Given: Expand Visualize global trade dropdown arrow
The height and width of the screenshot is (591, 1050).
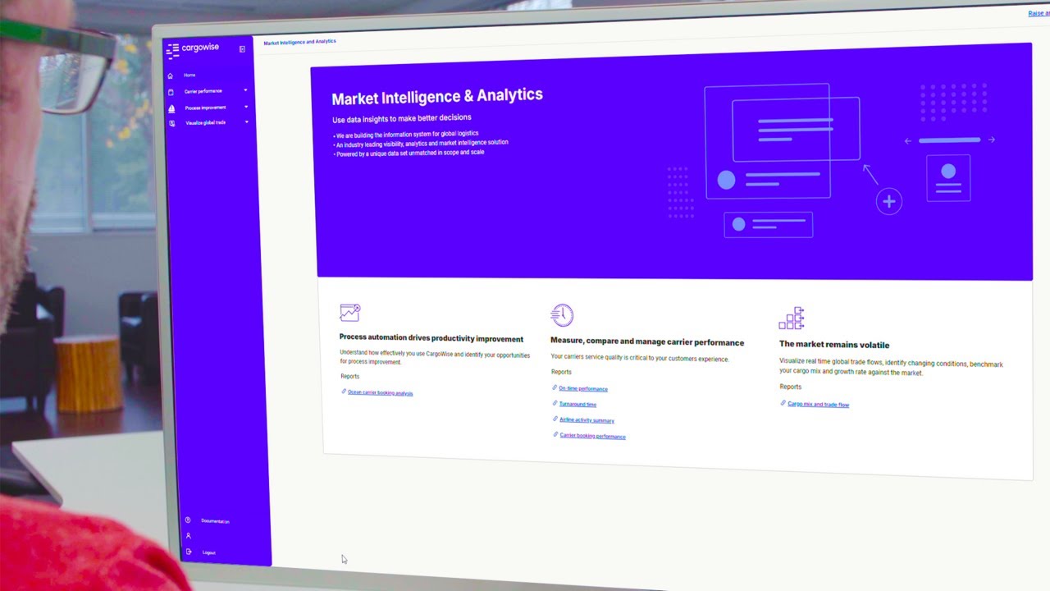Looking at the screenshot, I should coord(246,121).
